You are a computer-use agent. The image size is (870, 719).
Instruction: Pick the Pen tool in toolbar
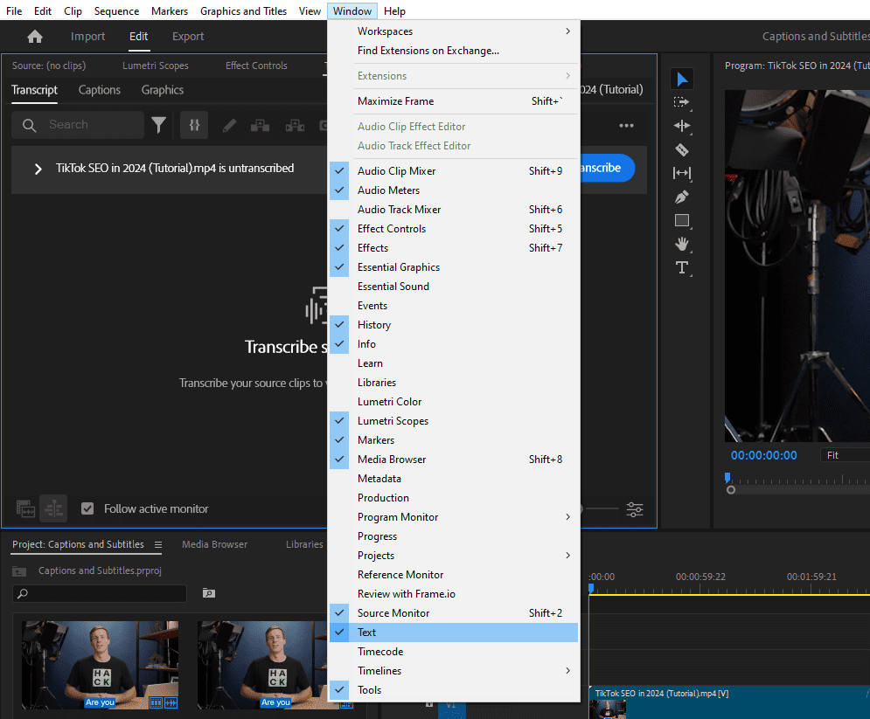click(x=682, y=197)
